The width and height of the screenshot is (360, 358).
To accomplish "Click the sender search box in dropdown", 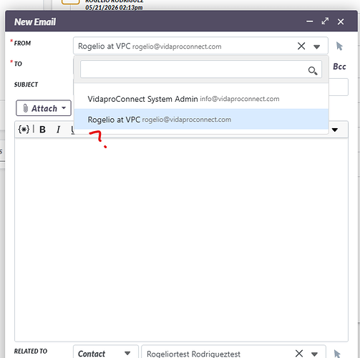I will click(x=201, y=69).
